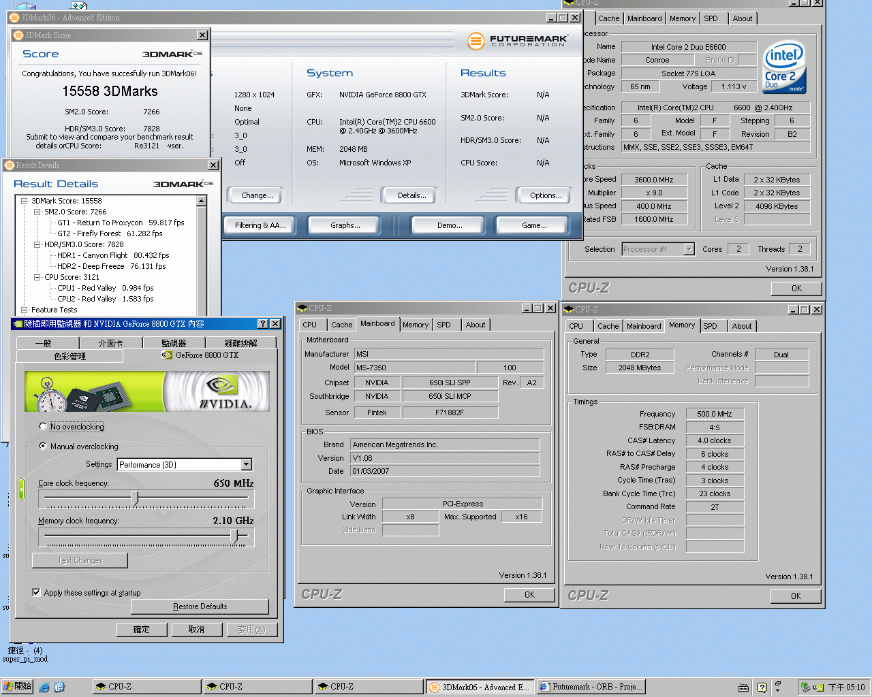Click the NVIDIA logo banner image
This screenshot has width=872, height=697.
[x=147, y=391]
